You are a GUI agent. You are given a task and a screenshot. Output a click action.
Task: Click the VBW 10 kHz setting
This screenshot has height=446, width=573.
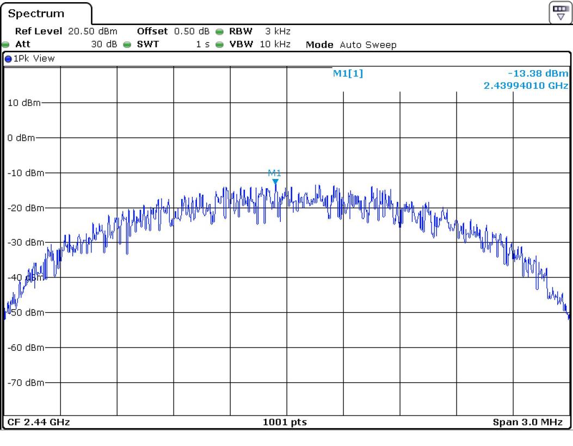tap(260, 44)
